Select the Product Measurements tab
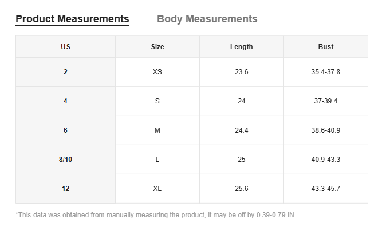This screenshot has width=378, height=227. pos(72,19)
